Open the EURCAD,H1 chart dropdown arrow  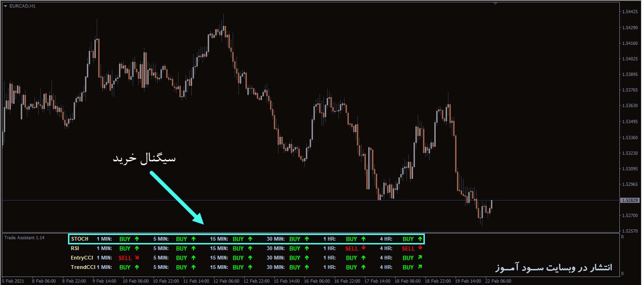5,6
